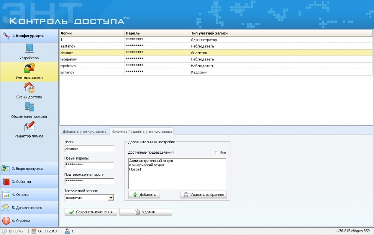Select the highlighted aivanov row

[216, 53]
